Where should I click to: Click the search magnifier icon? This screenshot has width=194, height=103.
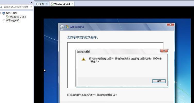point(1,7)
